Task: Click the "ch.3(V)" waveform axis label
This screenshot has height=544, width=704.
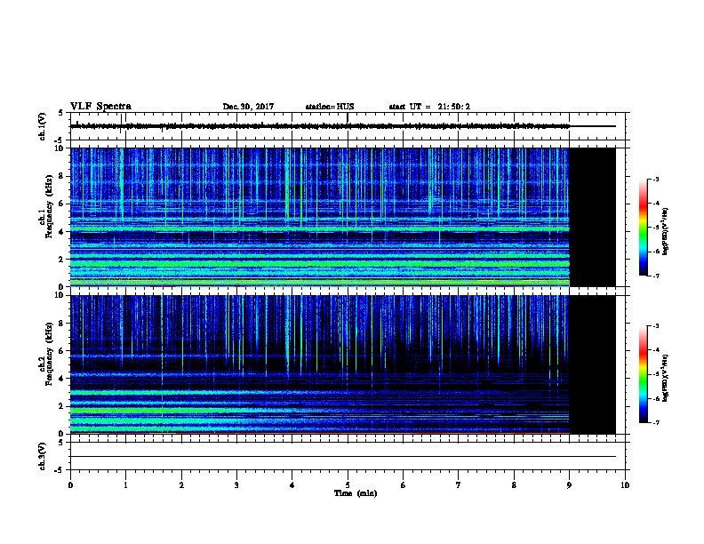Action: pyautogui.click(x=42, y=456)
